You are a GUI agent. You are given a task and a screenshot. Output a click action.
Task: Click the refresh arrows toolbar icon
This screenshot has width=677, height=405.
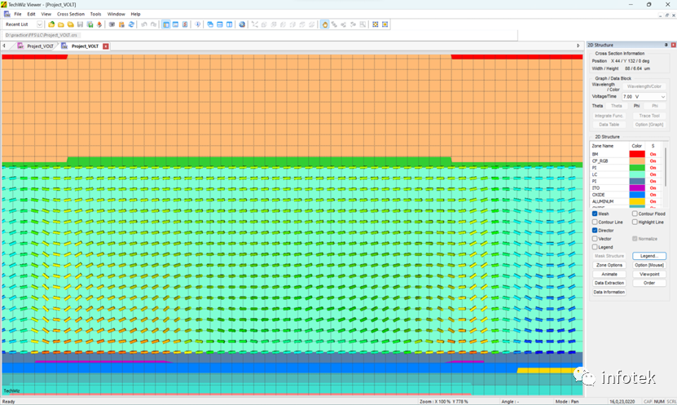click(131, 24)
